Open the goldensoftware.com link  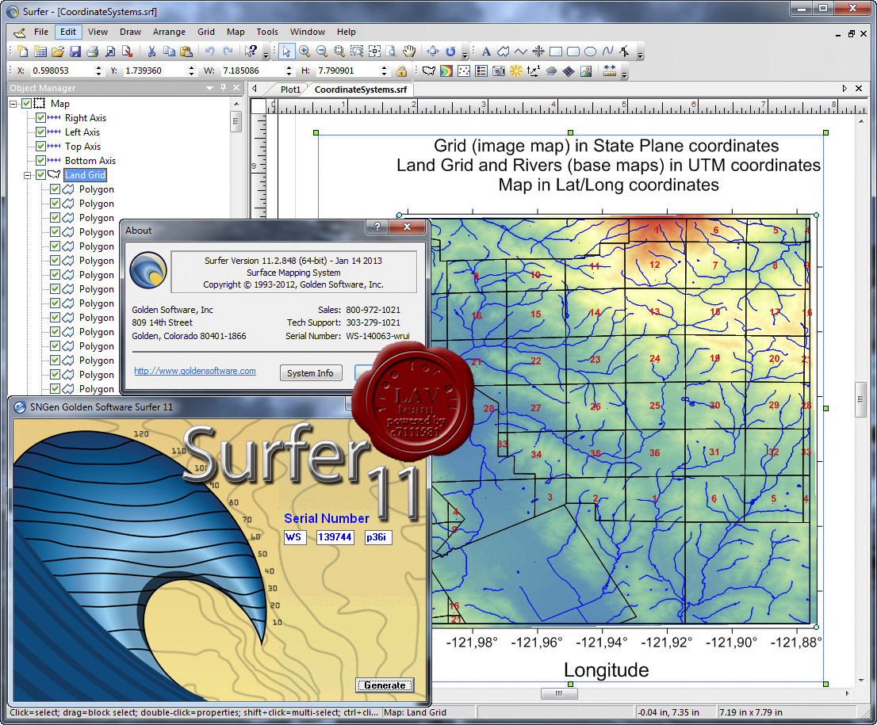point(194,371)
